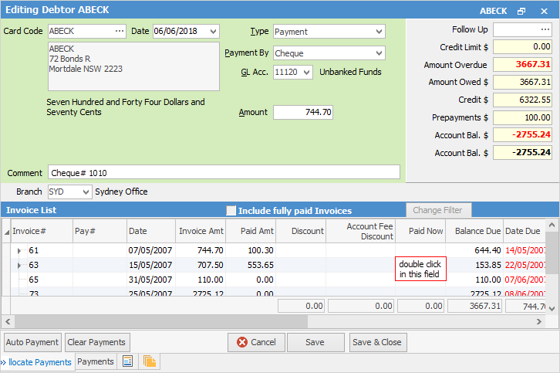Viewport: 560px width, 373px height.
Task: Expand invoice 61 row
Action: tap(19, 251)
